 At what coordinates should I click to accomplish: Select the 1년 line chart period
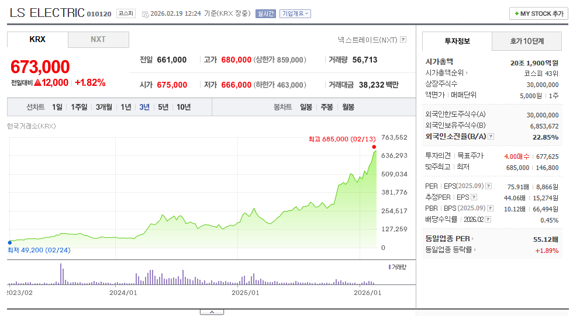click(x=126, y=107)
